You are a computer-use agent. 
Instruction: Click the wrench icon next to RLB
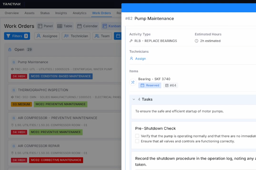point(131,41)
